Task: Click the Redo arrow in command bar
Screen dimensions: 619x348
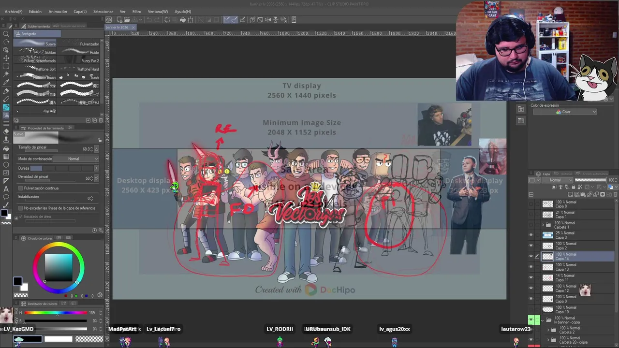Action: [x=157, y=20]
